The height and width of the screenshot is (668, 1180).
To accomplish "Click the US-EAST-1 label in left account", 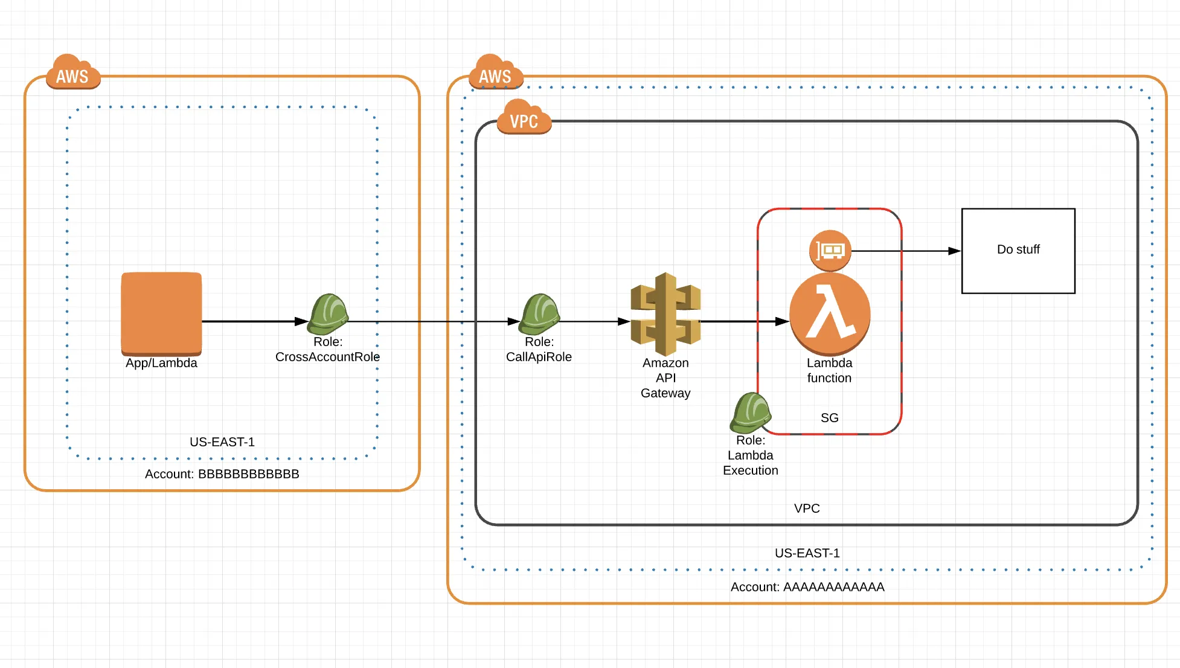I will click(x=222, y=442).
